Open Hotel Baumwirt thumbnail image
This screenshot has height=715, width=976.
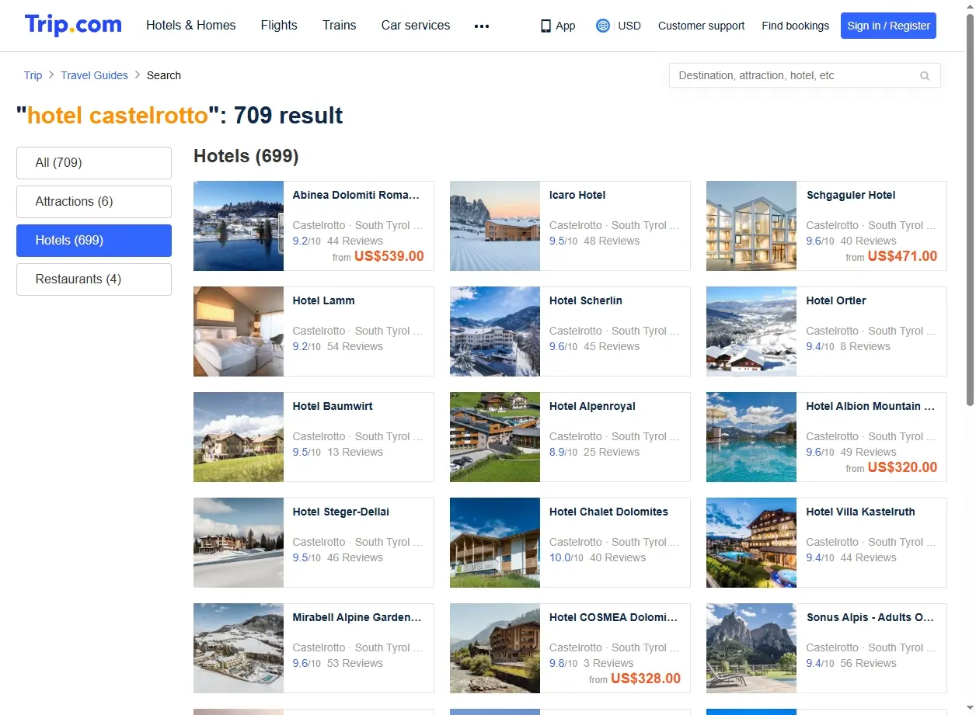pyautogui.click(x=239, y=437)
